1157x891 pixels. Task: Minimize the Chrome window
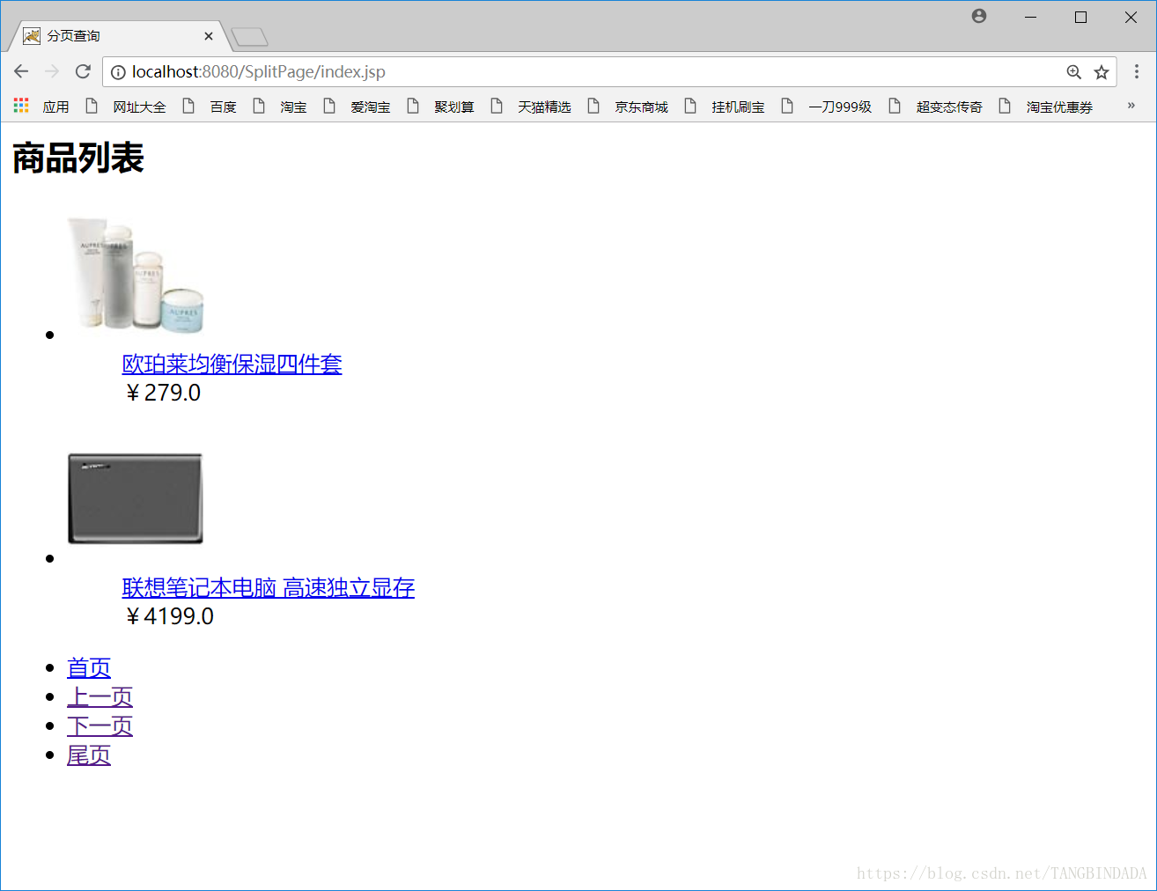(1030, 17)
